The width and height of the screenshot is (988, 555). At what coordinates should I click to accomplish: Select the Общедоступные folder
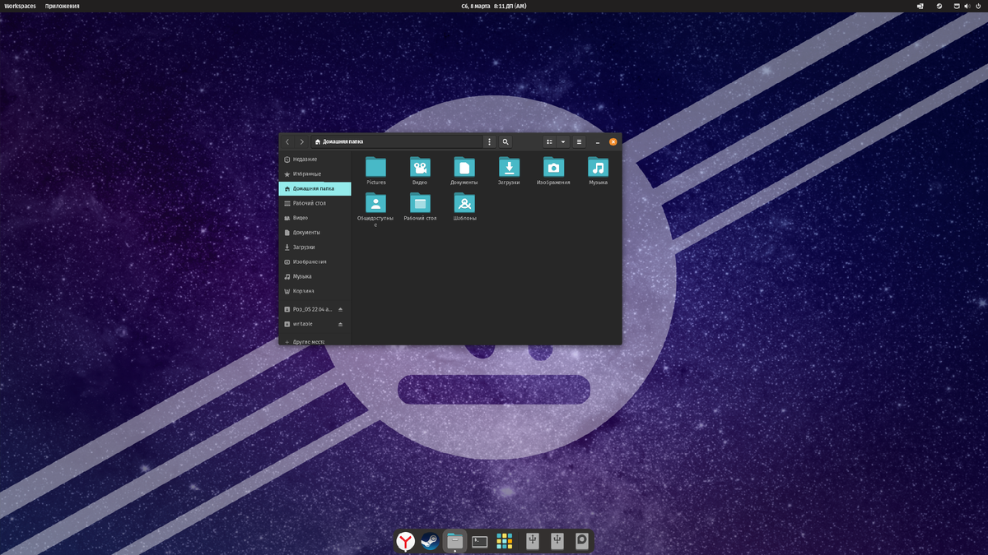click(x=375, y=209)
